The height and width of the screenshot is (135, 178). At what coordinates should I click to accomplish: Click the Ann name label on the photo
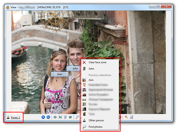[x=60, y=74]
